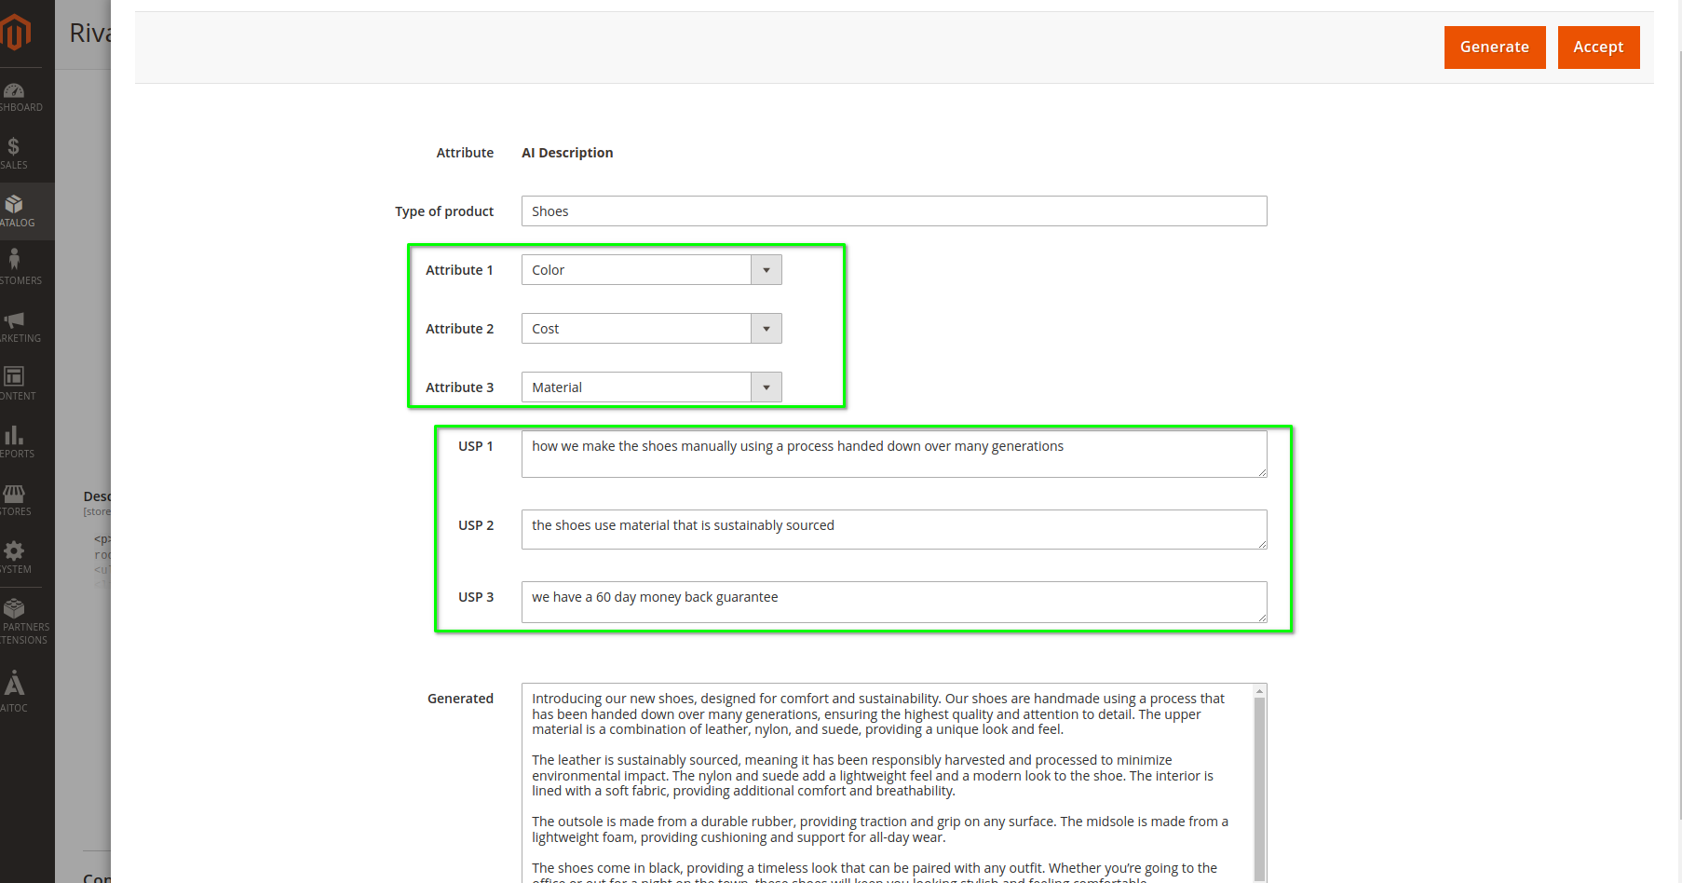1682x883 pixels.
Task: Open the Marketing megaphone icon
Action: click(x=14, y=319)
